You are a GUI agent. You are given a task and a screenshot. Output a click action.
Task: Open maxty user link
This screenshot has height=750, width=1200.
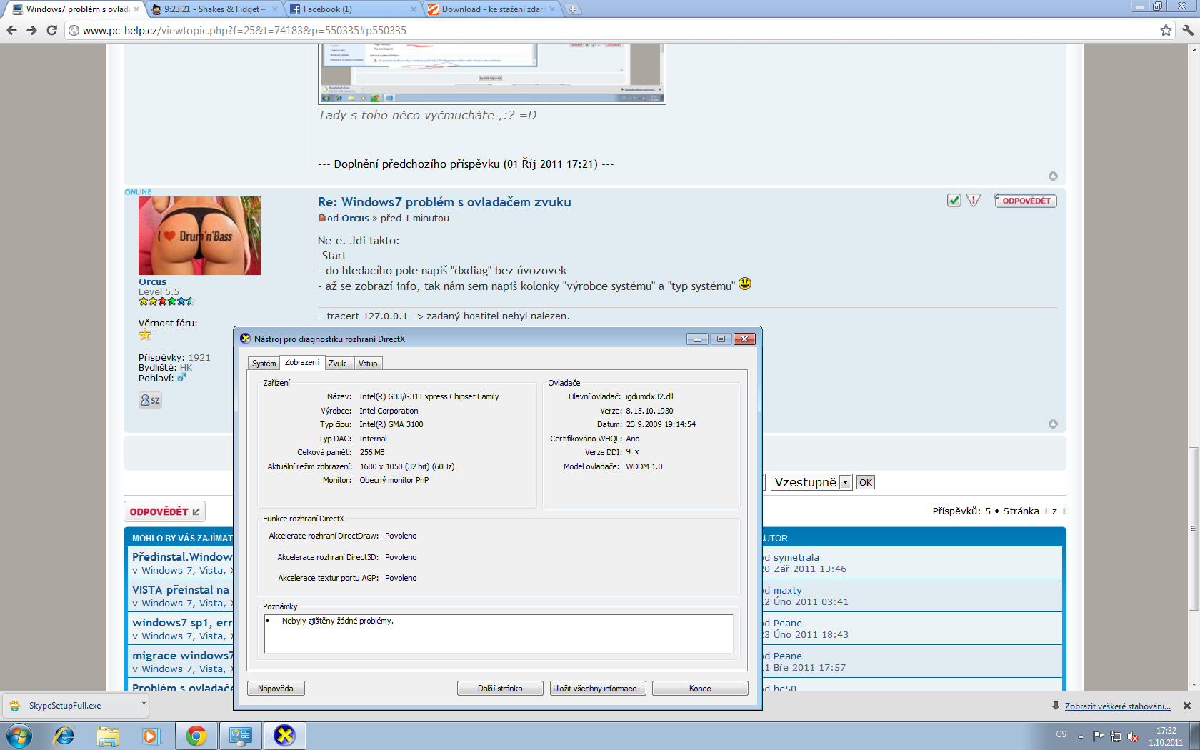click(787, 590)
